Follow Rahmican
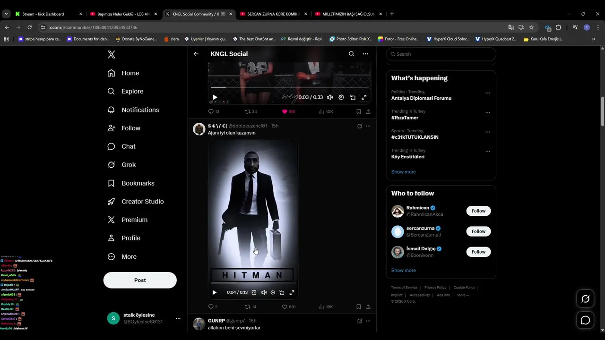Viewport: 605px width, 340px height. (x=478, y=211)
